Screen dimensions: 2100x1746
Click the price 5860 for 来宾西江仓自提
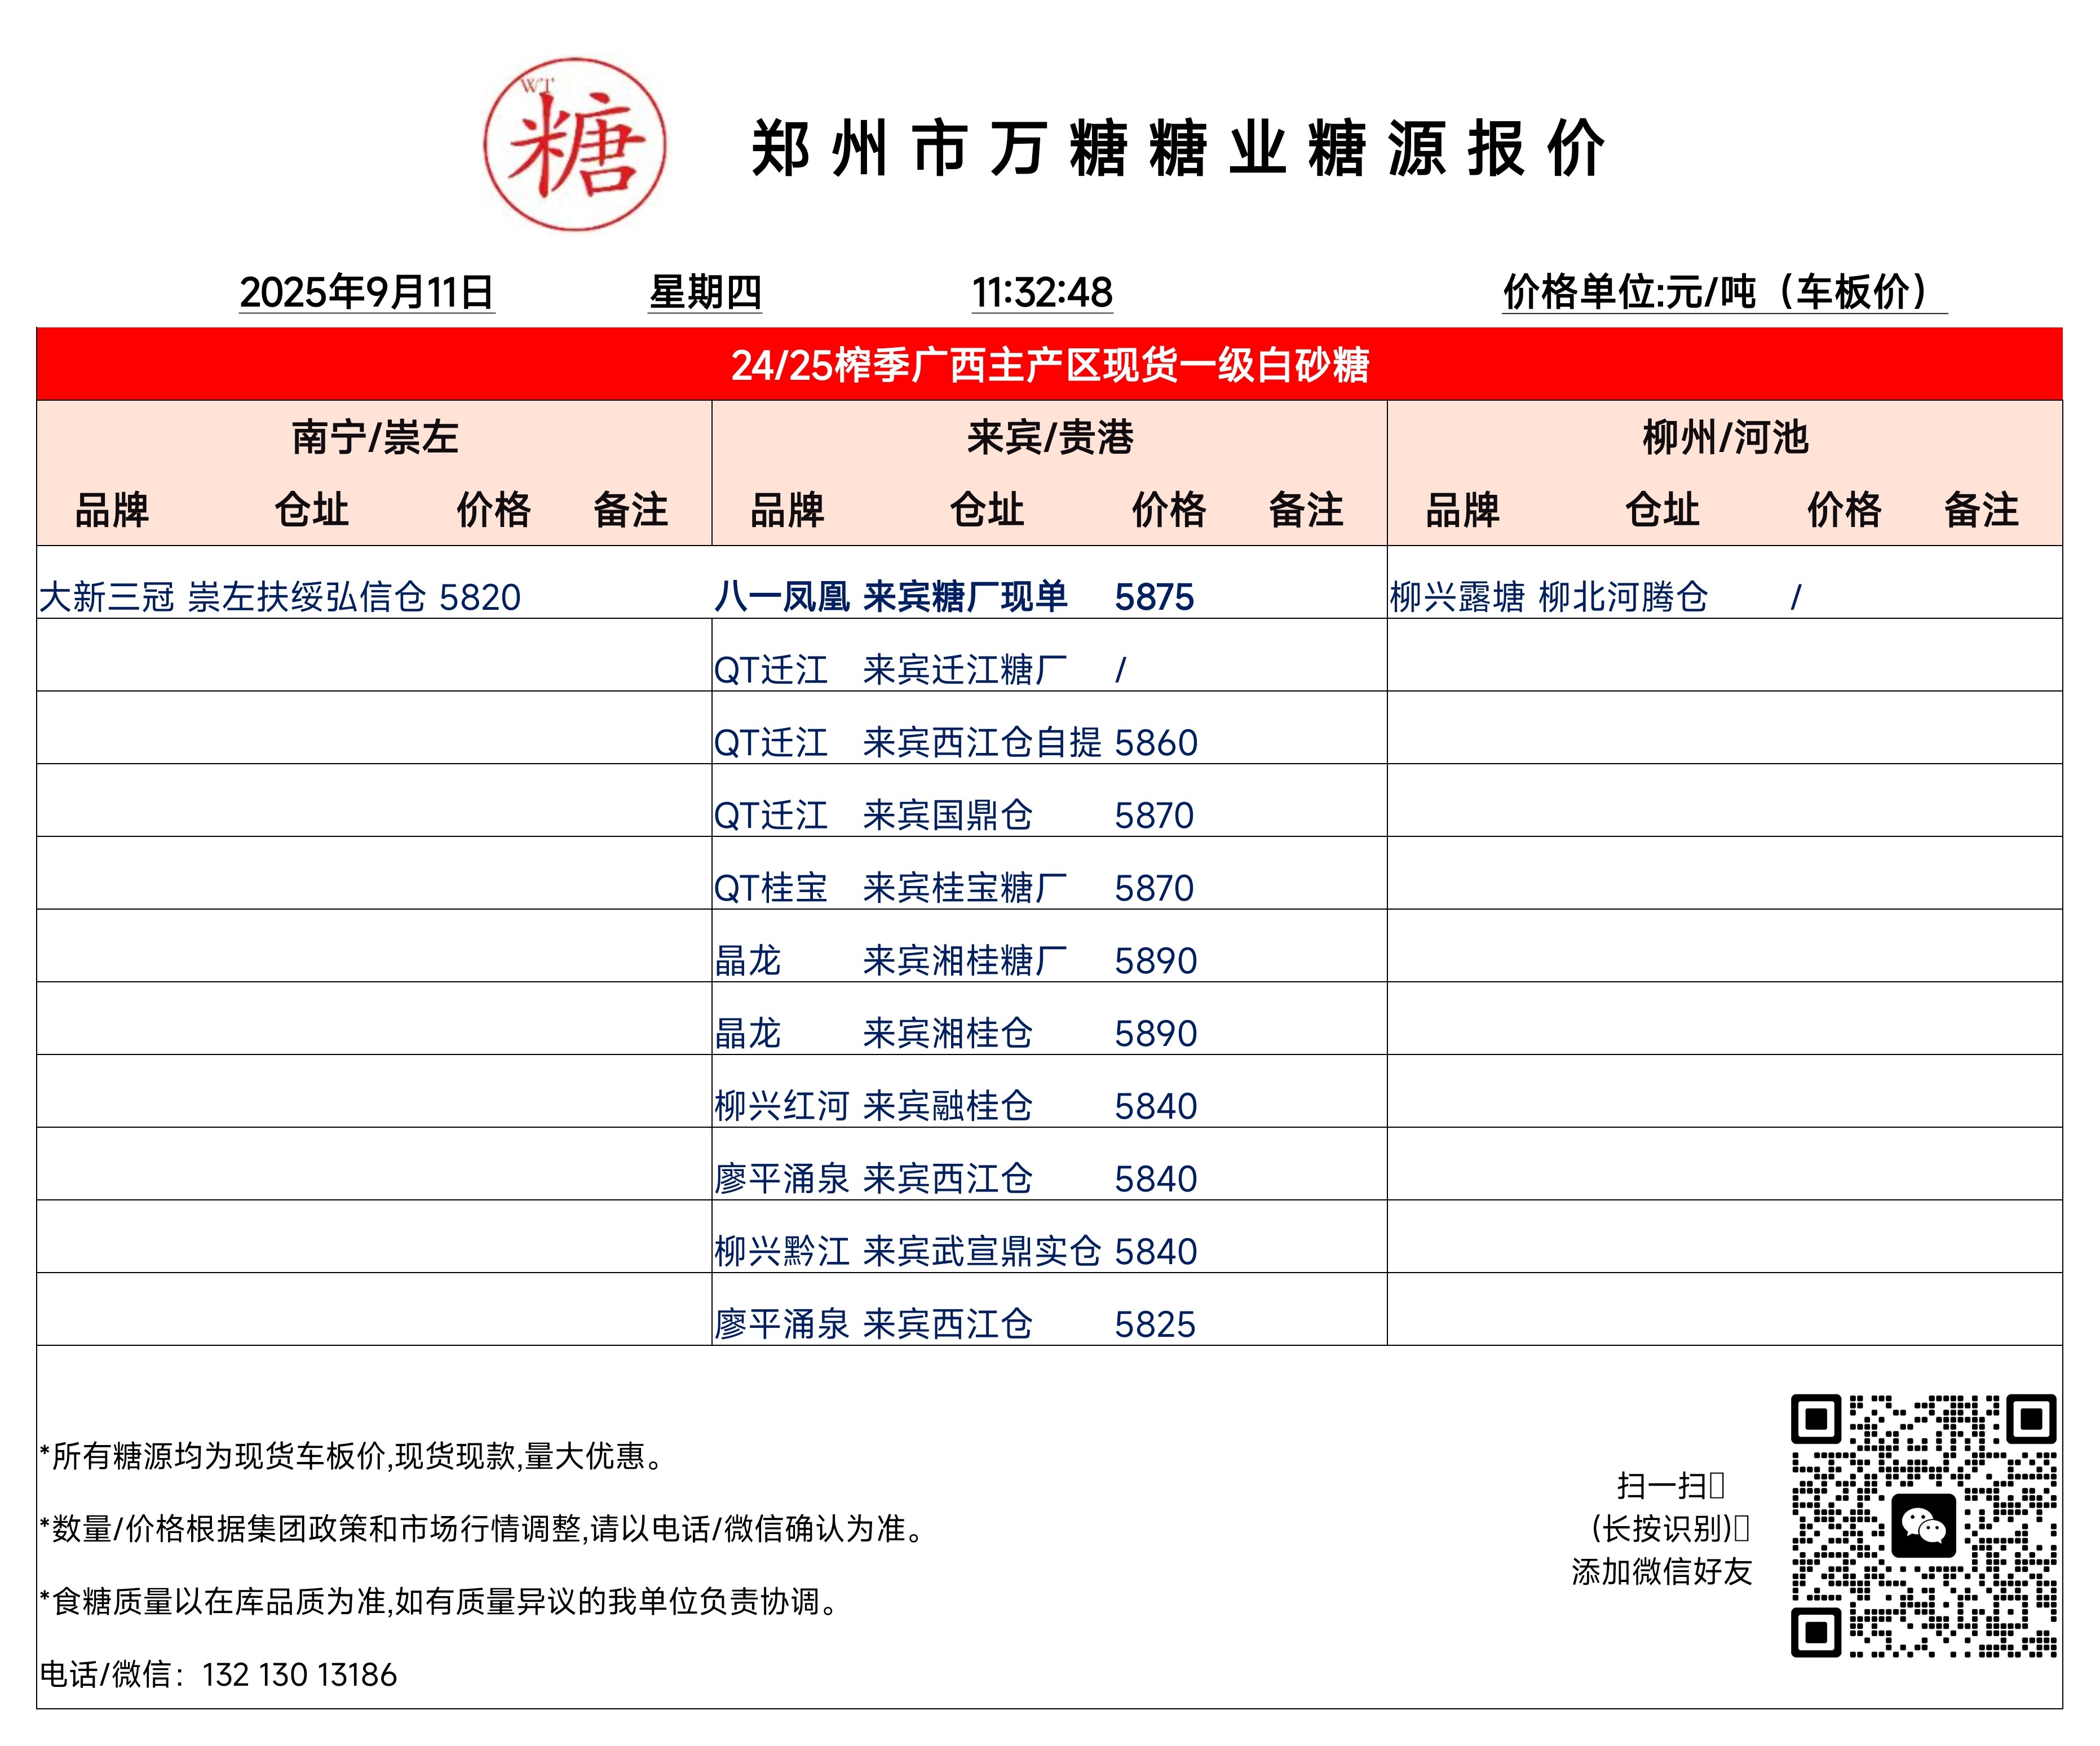coord(1155,743)
